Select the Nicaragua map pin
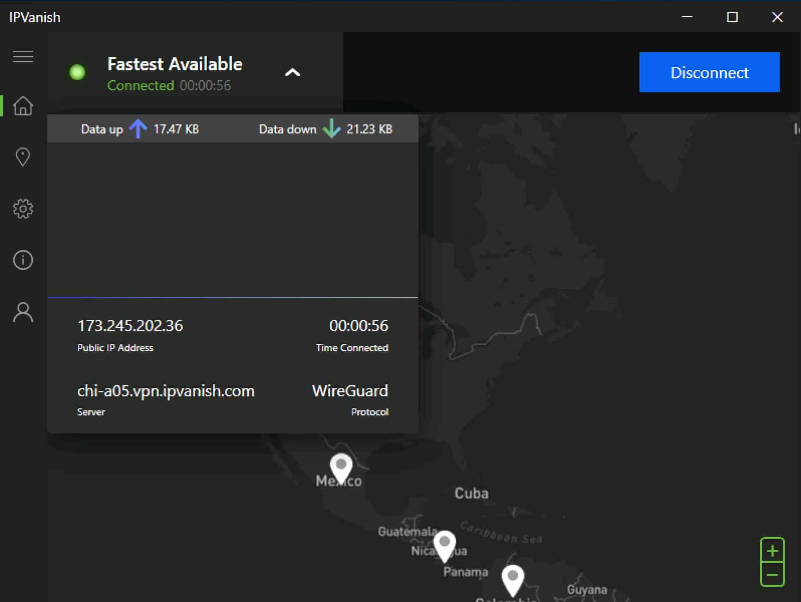Screen dimensions: 801x602 point(445,546)
